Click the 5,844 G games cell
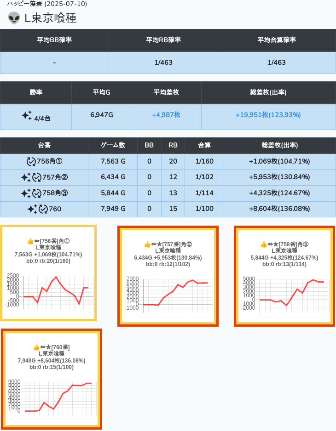This screenshot has height=431, width=336. (113, 193)
